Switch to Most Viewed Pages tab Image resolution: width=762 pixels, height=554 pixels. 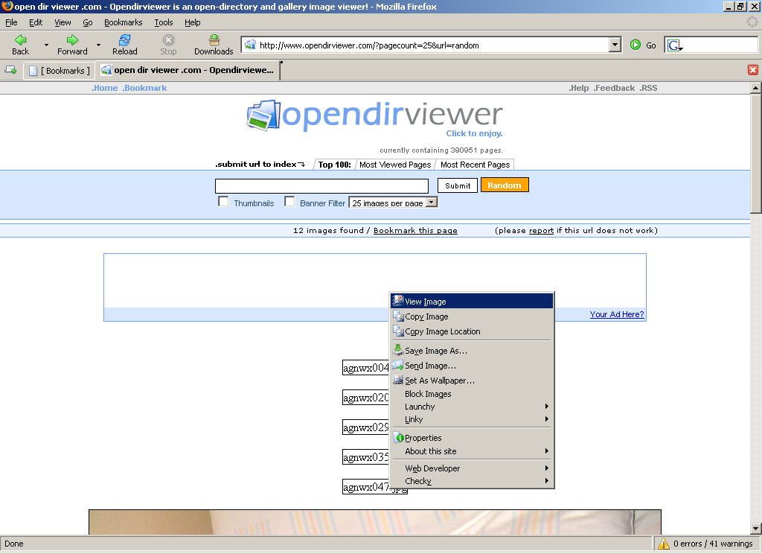pos(395,165)
